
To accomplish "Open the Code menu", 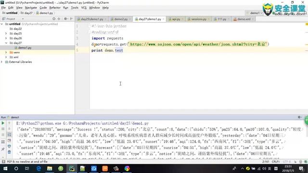I will [43, 8].
